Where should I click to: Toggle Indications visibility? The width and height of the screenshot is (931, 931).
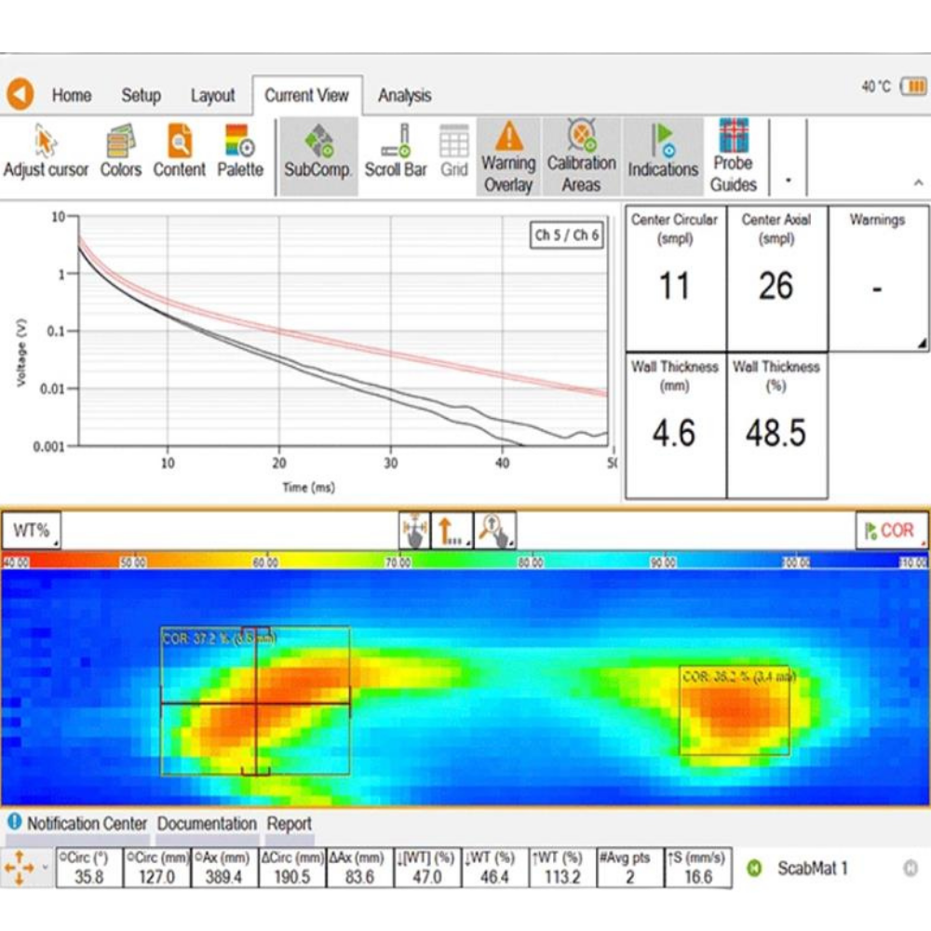[x=663, y=153]
